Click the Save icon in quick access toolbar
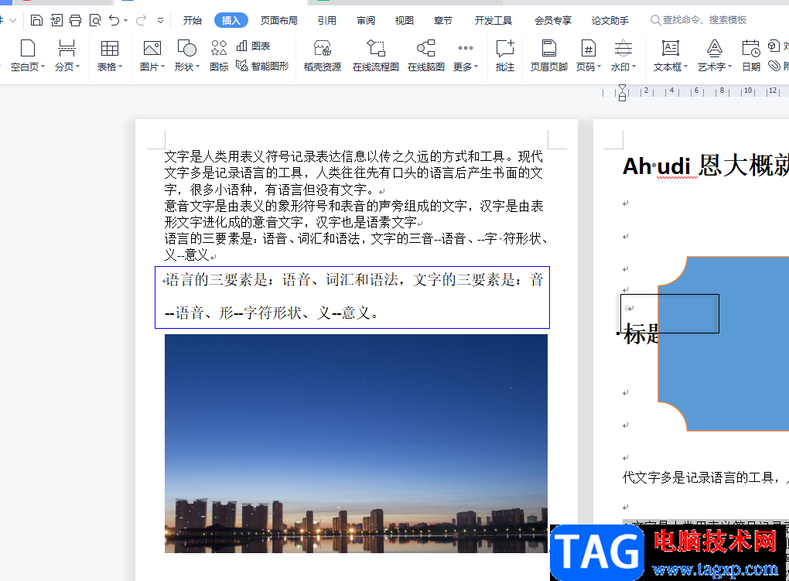Screen dimensions: 789x581 coord(36,20)
